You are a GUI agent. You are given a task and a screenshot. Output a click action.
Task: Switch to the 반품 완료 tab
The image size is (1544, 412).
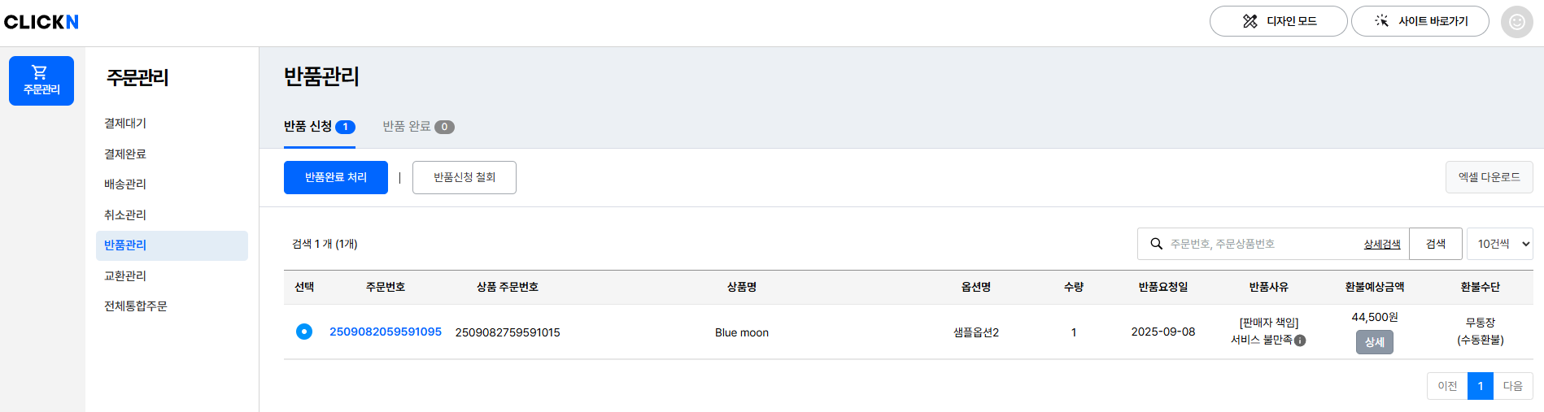[417, 127]
